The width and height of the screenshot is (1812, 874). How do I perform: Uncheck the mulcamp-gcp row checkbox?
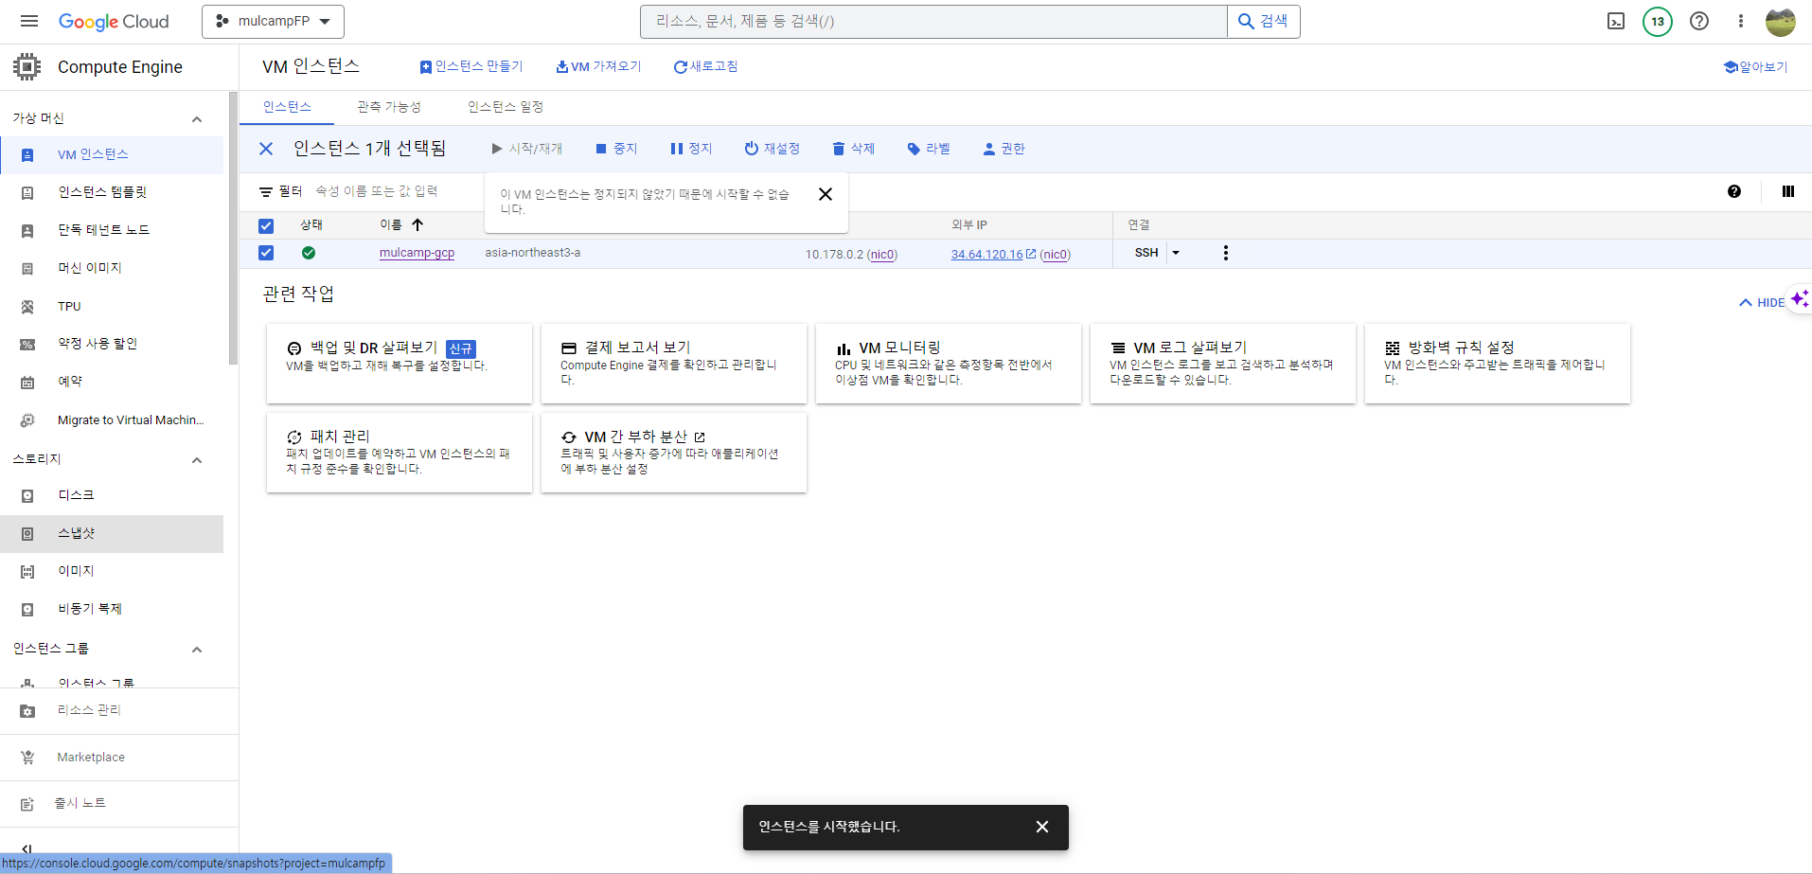(266, 253)
